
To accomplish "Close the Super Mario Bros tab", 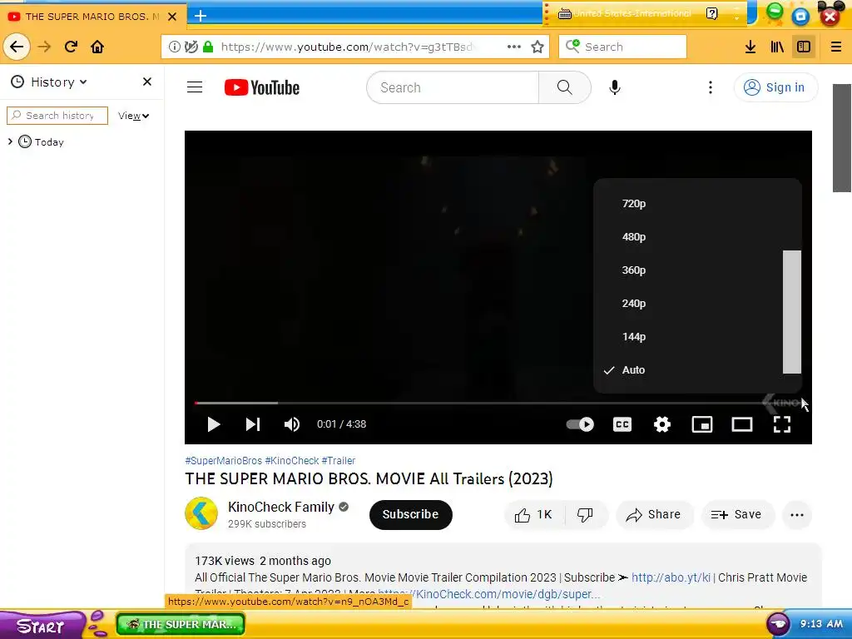I will (172, 17).
